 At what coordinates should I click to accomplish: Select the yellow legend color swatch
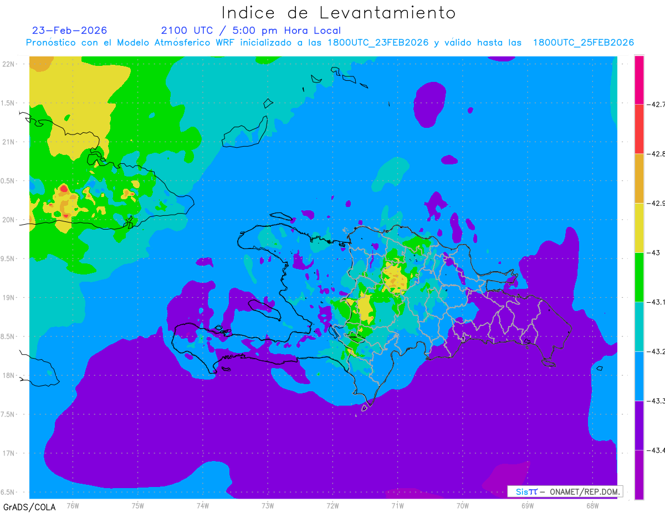pos(639,227)
